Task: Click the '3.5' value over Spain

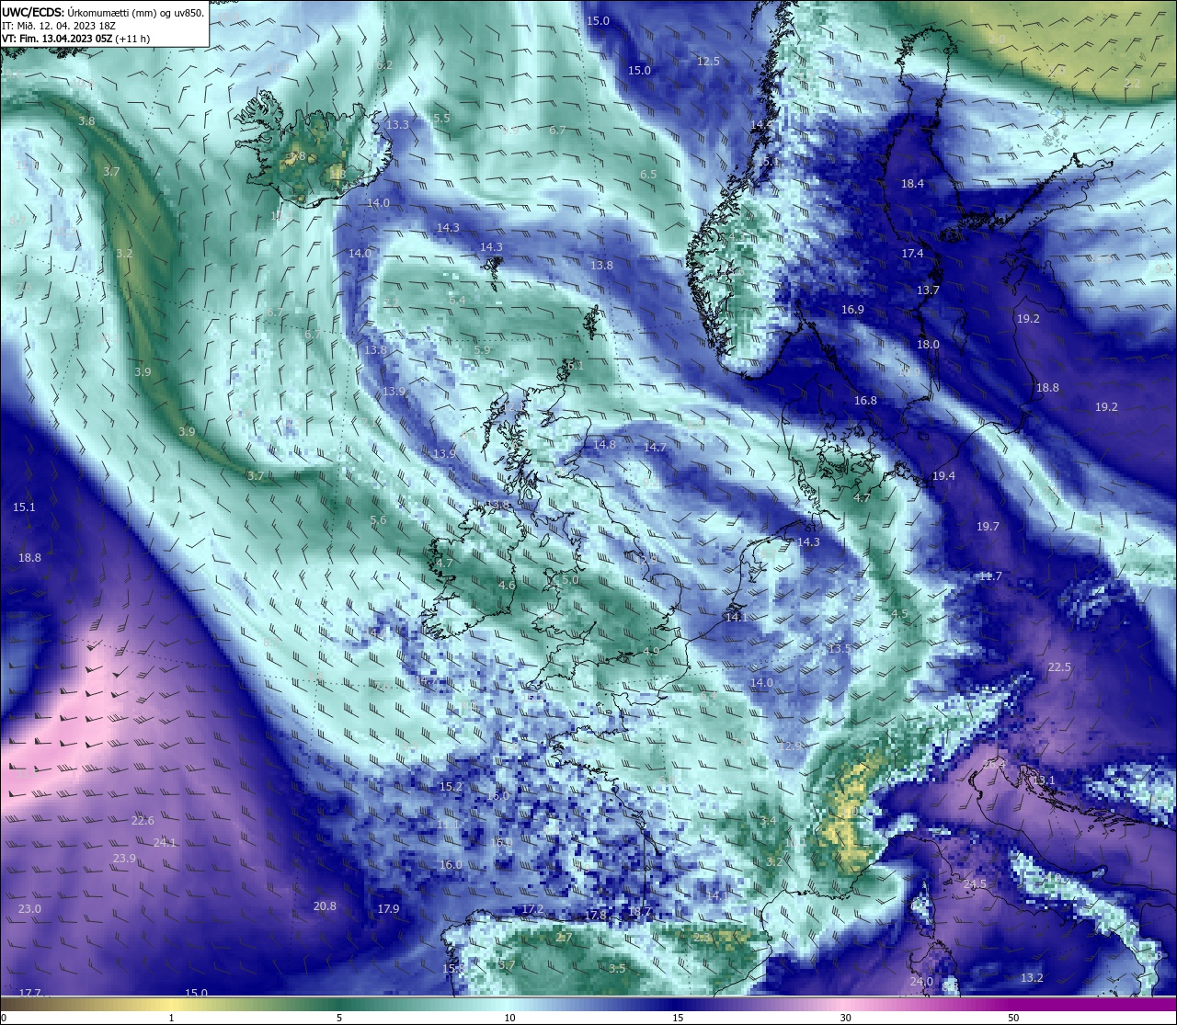Action: pyautogui.click(x=617, y=969)
